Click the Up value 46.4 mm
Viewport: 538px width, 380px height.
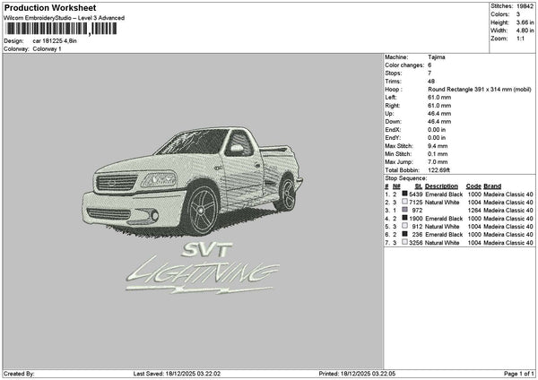click(439, 114)
